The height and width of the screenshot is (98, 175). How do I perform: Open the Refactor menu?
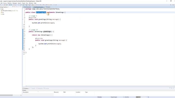[10, 3]
